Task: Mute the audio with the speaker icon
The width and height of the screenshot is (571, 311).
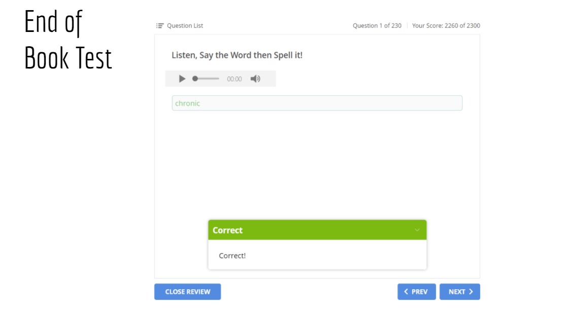Action: click(255, 79)
